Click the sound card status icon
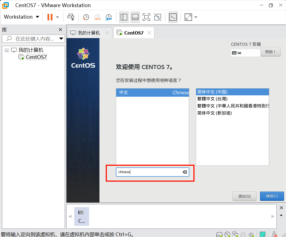The image size is (286, 237). click(251, 235)
